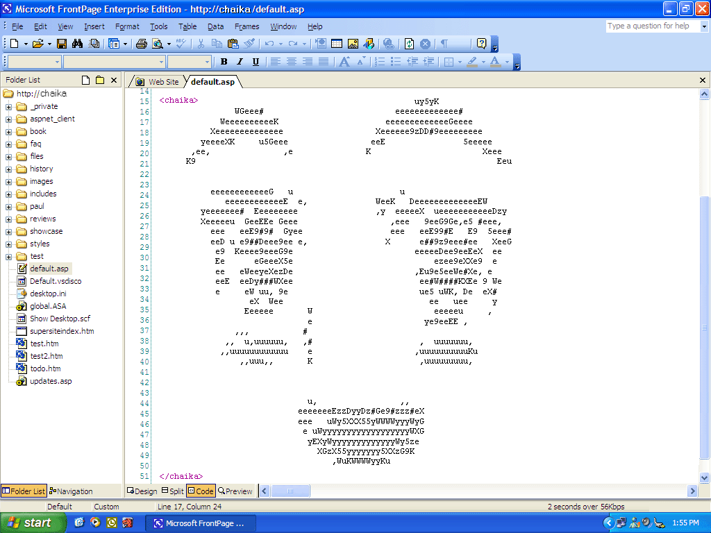Screen dimensions: 711x533
Task: Click new page icon in Folder List header
Action: [85, 81]
